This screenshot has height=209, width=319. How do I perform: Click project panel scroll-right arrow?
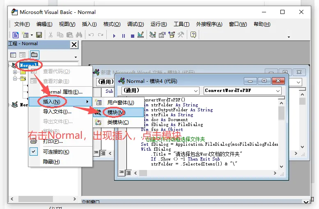(74, 199)
